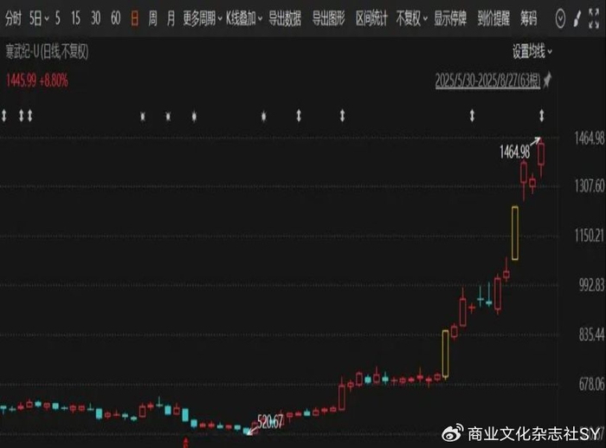
Task: Switch to the 周 weekly chart
Action: coord(152,18)
